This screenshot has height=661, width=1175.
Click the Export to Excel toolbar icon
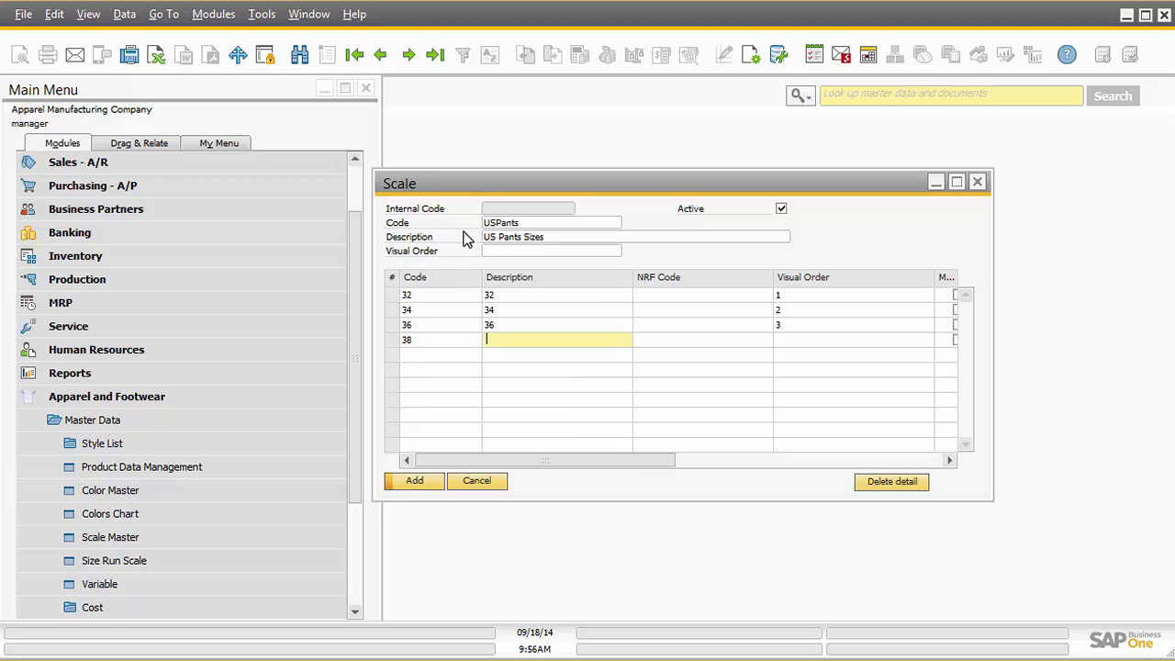(x=157, y=55)
